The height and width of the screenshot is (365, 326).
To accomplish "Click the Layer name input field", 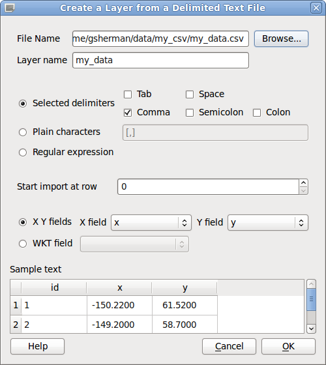I will pyautogui.click(x=160, y=60).
